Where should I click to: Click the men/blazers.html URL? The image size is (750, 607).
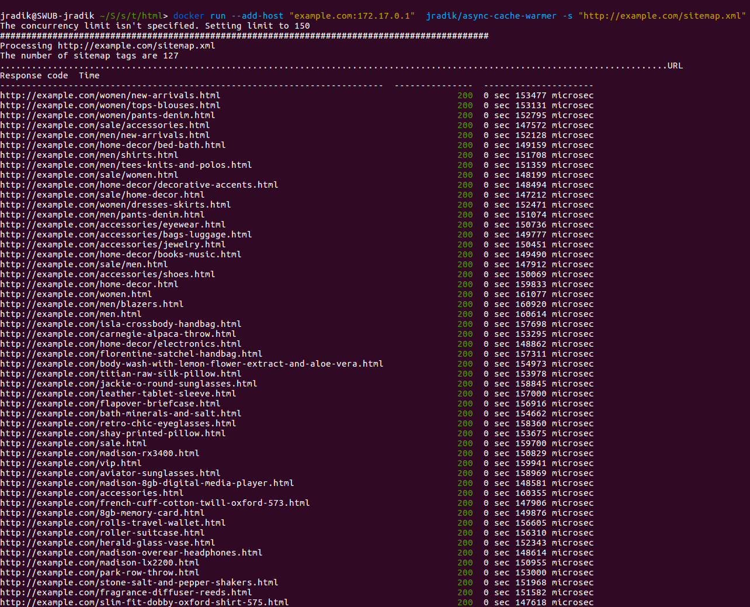[92, 304]
